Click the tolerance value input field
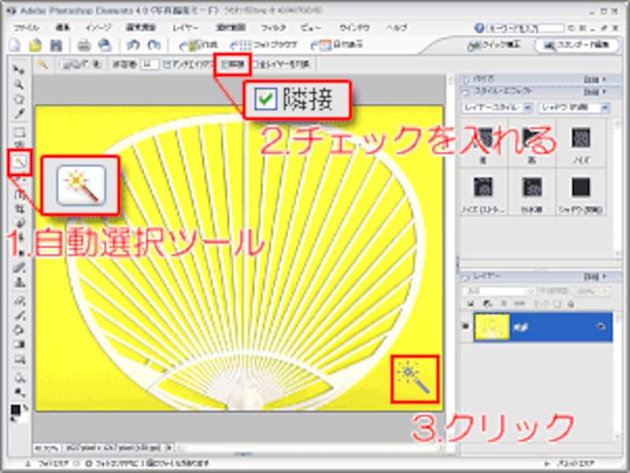The height and width of the screenshot is (473, 630). coord(146,65)
